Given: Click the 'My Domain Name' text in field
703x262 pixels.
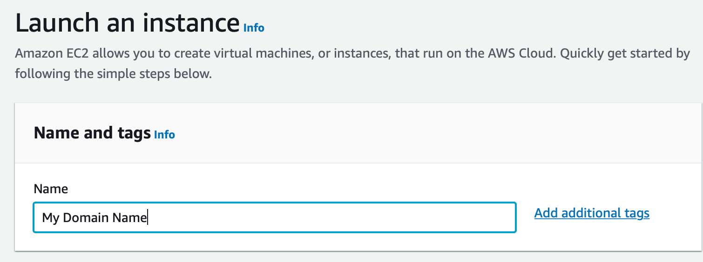Looking at the screenshot, I should coord(95,217).
